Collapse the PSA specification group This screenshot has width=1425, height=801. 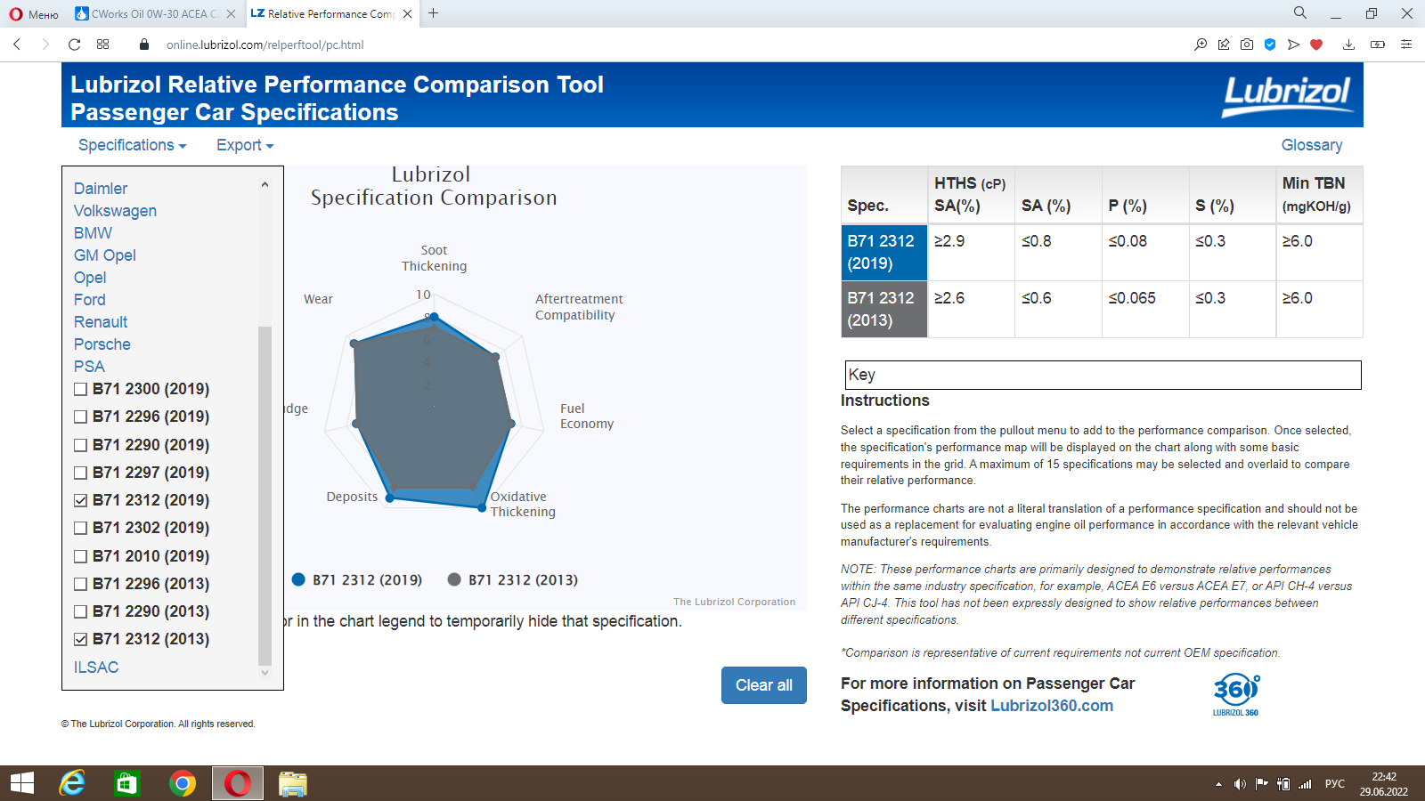pos(89,367)
